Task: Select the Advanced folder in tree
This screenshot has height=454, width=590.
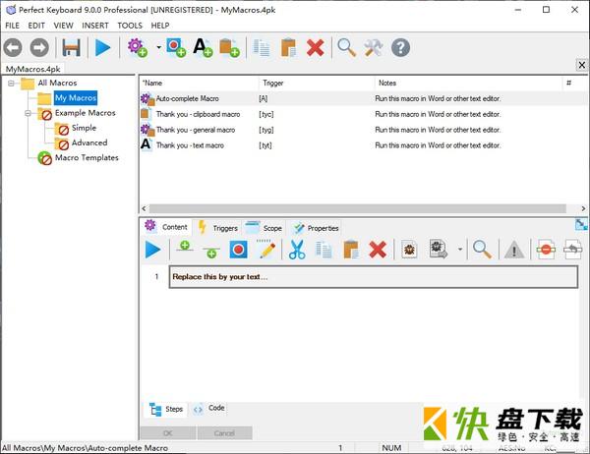Action: coord(89,142)
